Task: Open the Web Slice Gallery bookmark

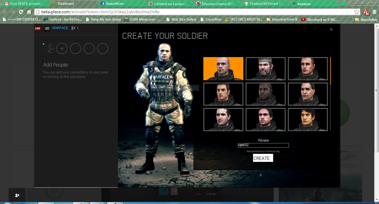Action: pos(181,19)
